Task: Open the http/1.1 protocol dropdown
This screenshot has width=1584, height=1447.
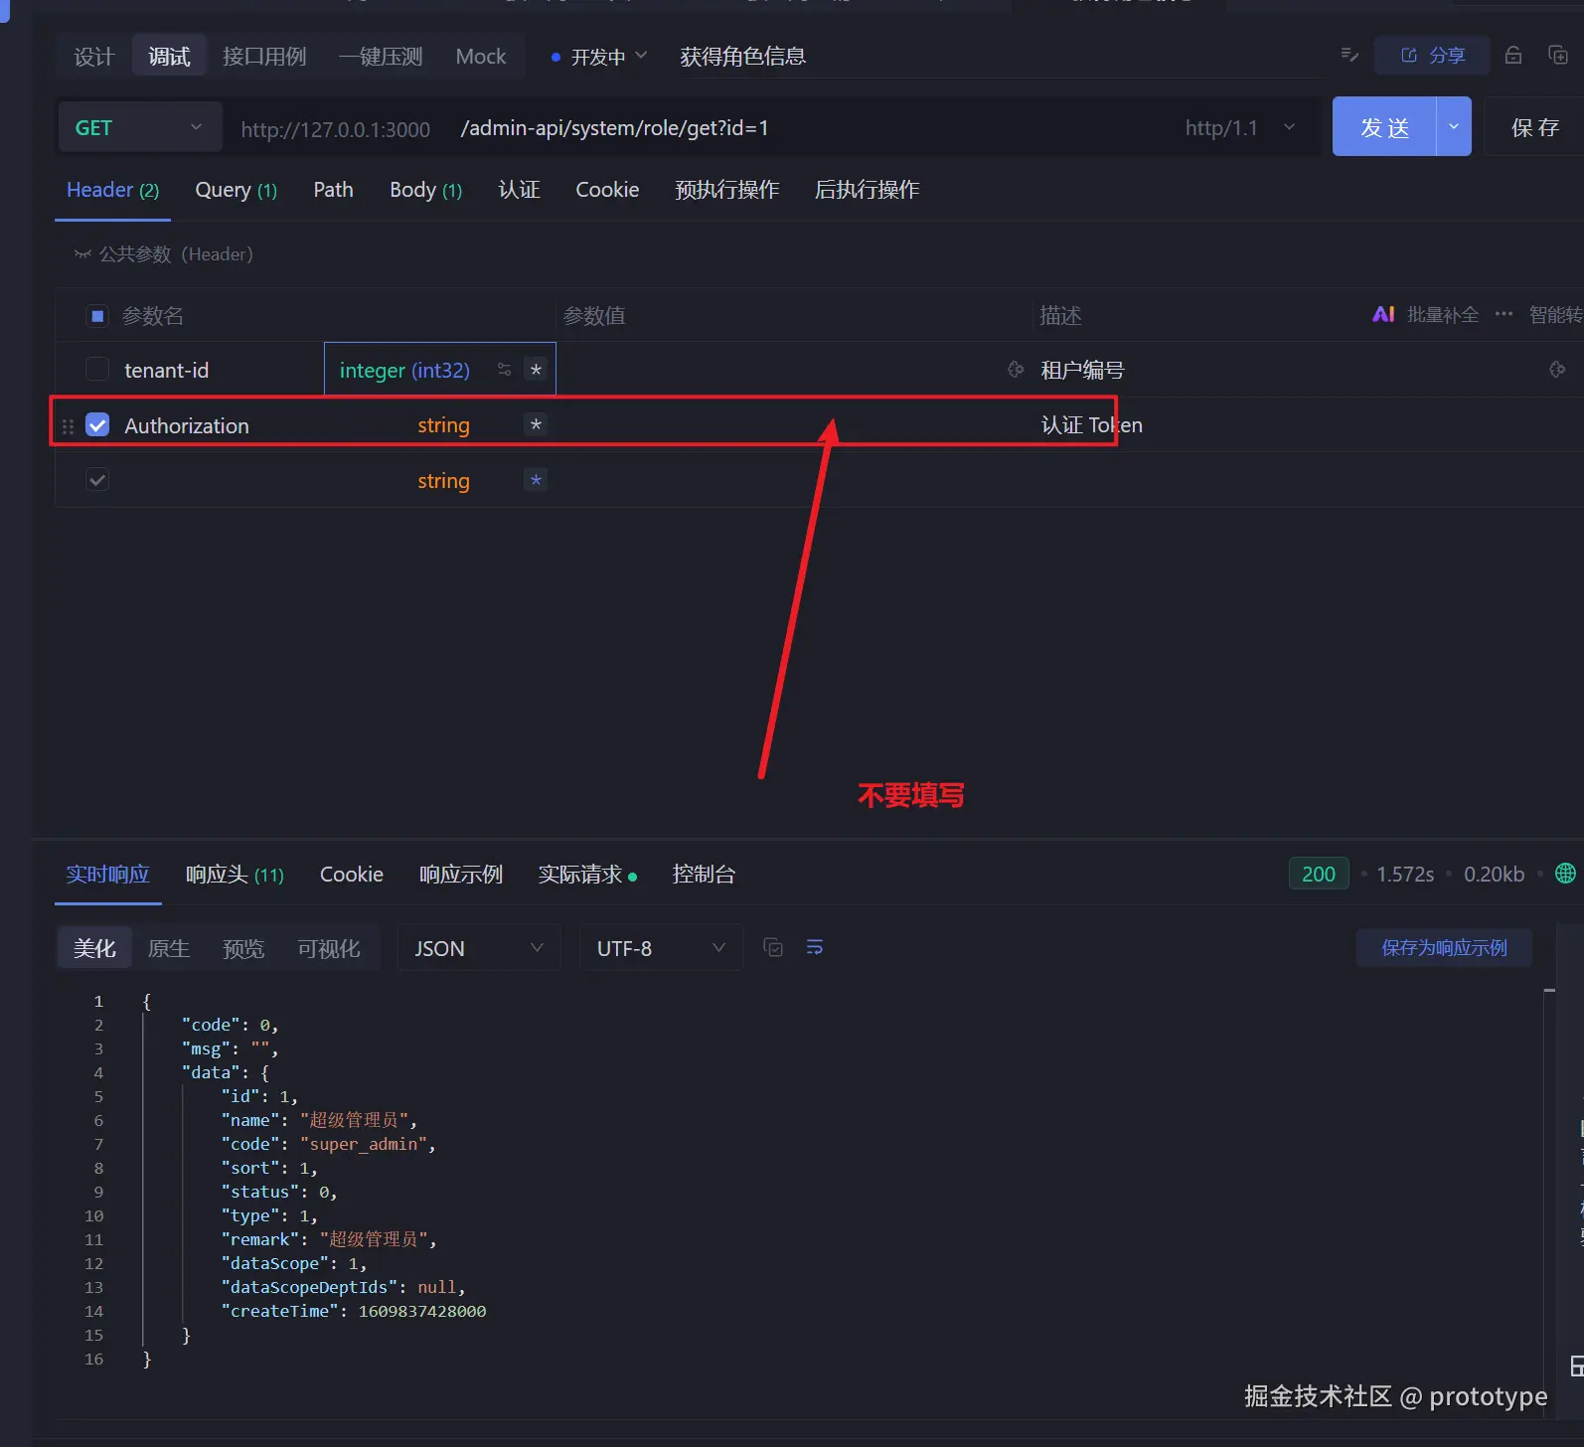Action: pyautogui.click(x=1240, y=128)
